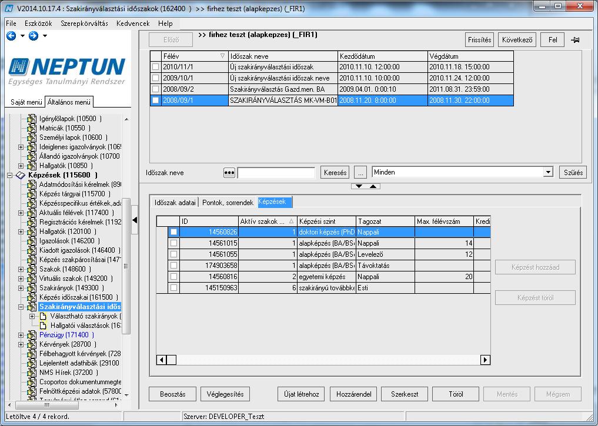Click the Választható szakirányok page icon
Image resolution: width=598 pixels, height=426 pixels.
pos(44,316)
